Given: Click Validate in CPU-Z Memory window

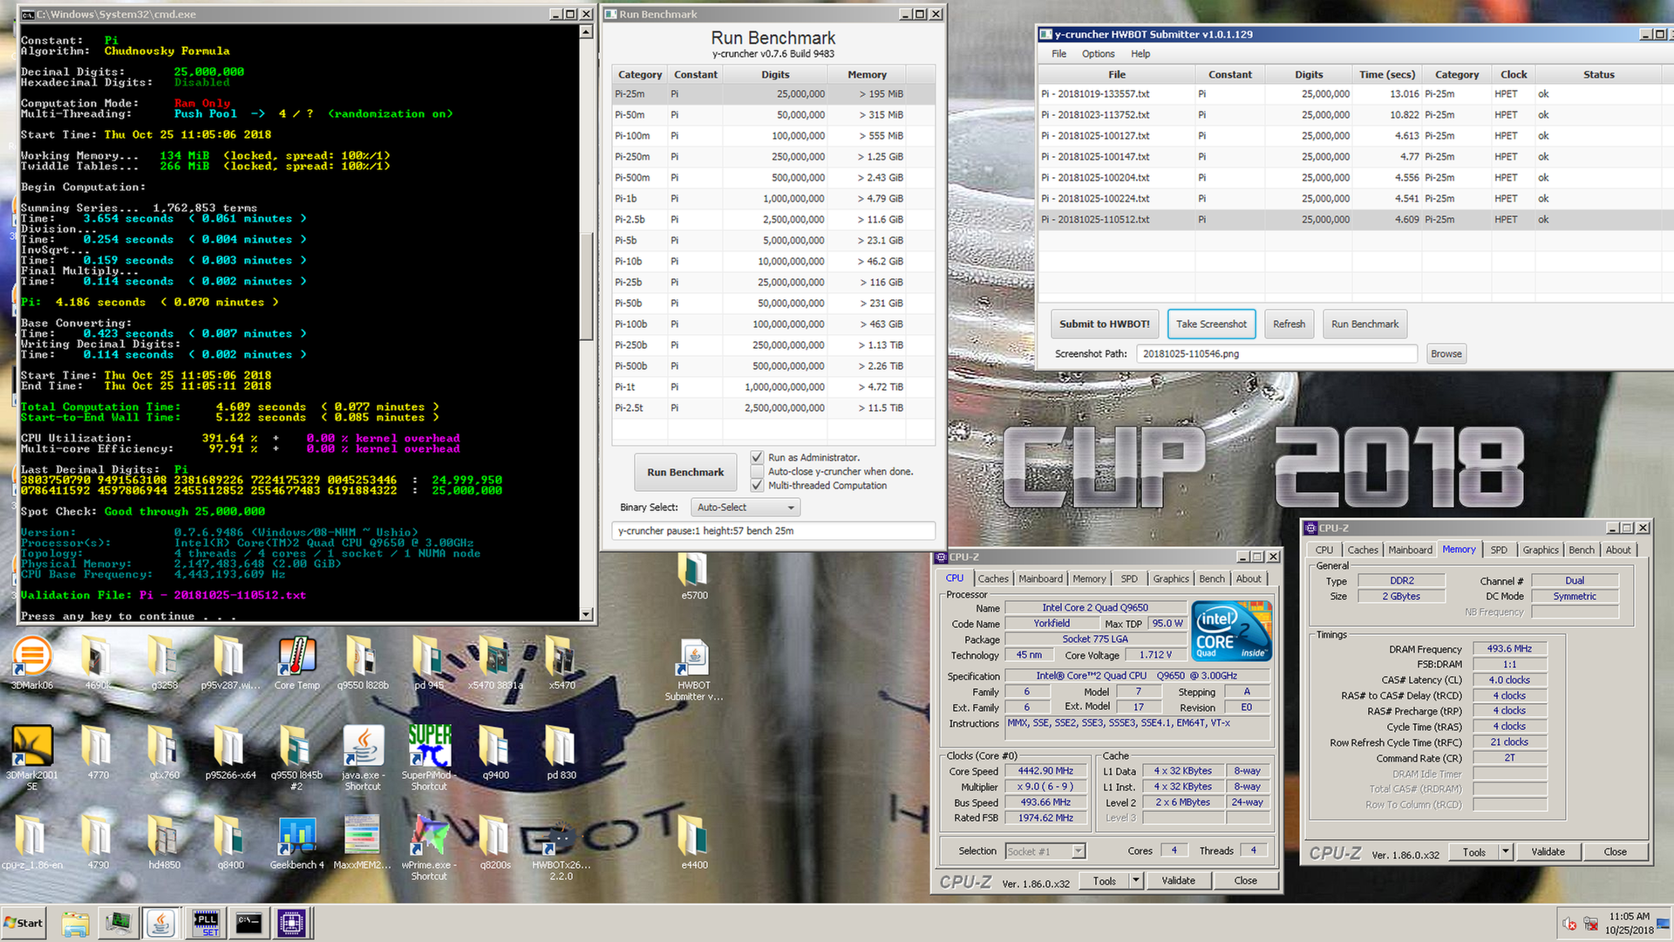Looking at the screenshot, I should click(x=1548, y=852).
